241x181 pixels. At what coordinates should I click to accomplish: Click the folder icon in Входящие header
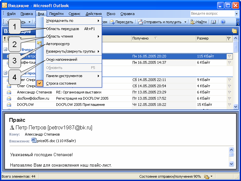pos(234,31)
